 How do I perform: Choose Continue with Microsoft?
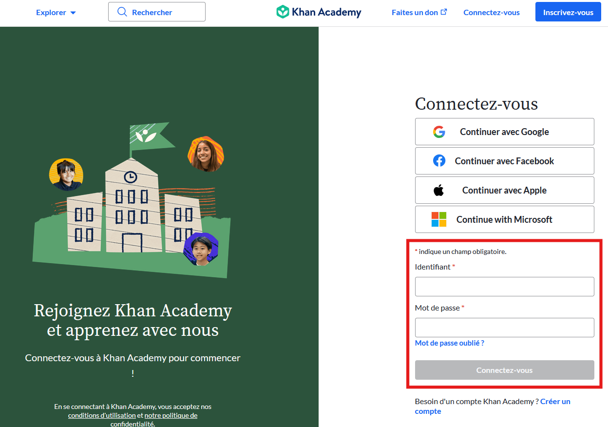505,219
